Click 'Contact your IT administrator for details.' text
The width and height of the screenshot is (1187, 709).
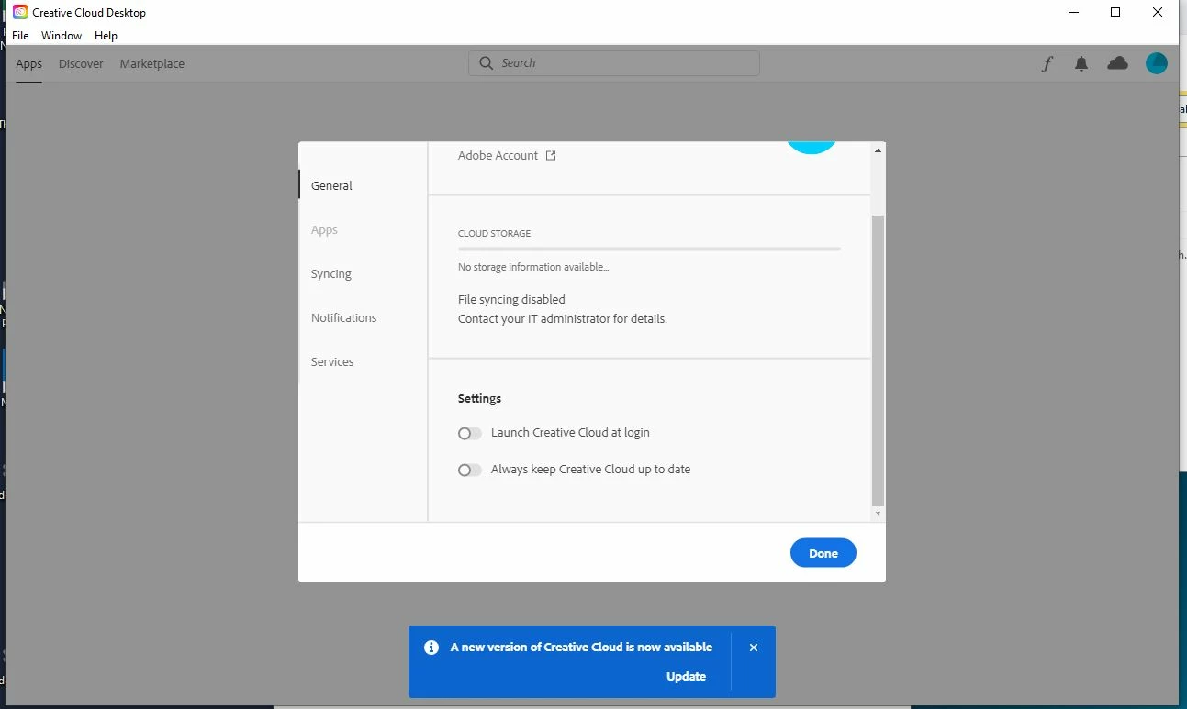563,319
